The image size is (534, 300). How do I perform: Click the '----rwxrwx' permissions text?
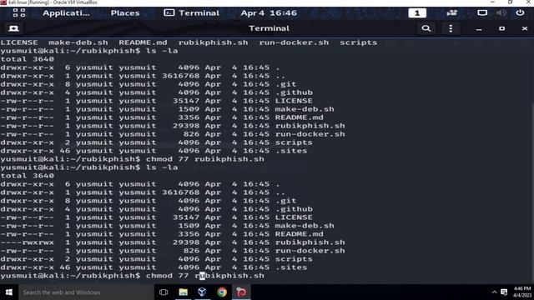(27, 242)
